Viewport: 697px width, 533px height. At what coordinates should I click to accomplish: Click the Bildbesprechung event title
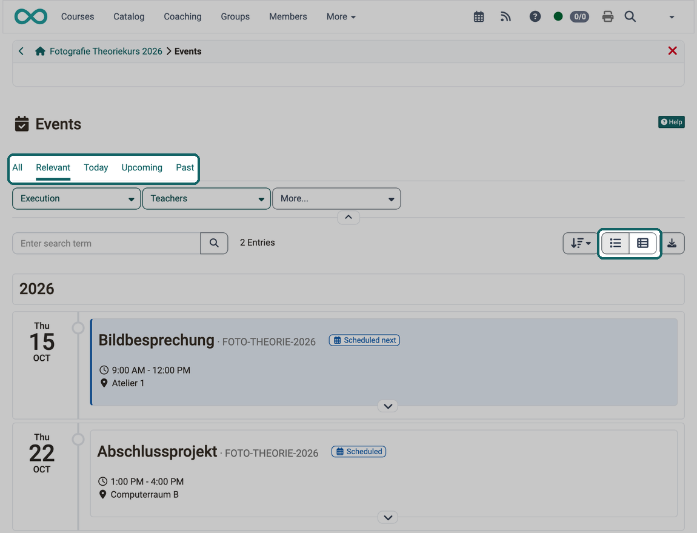coord(156,340)
